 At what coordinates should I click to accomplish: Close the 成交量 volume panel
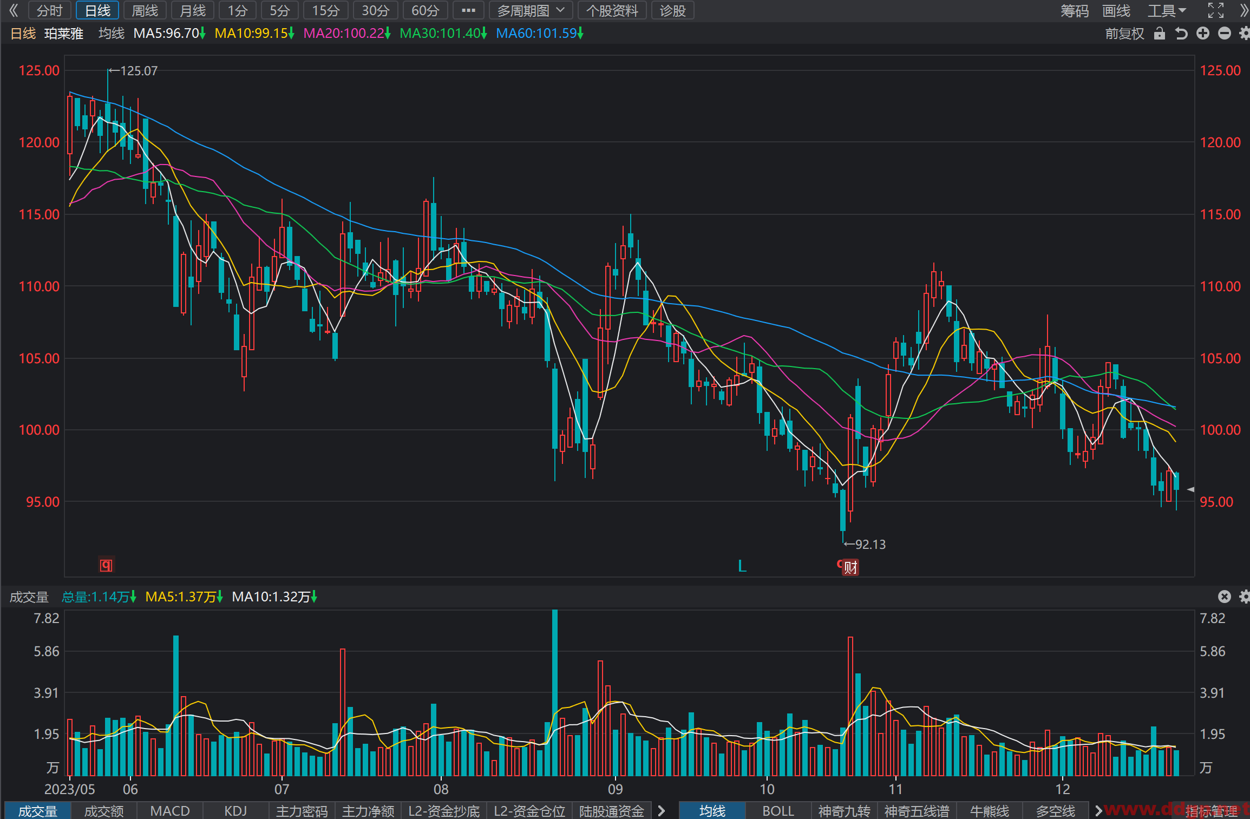1225,597
